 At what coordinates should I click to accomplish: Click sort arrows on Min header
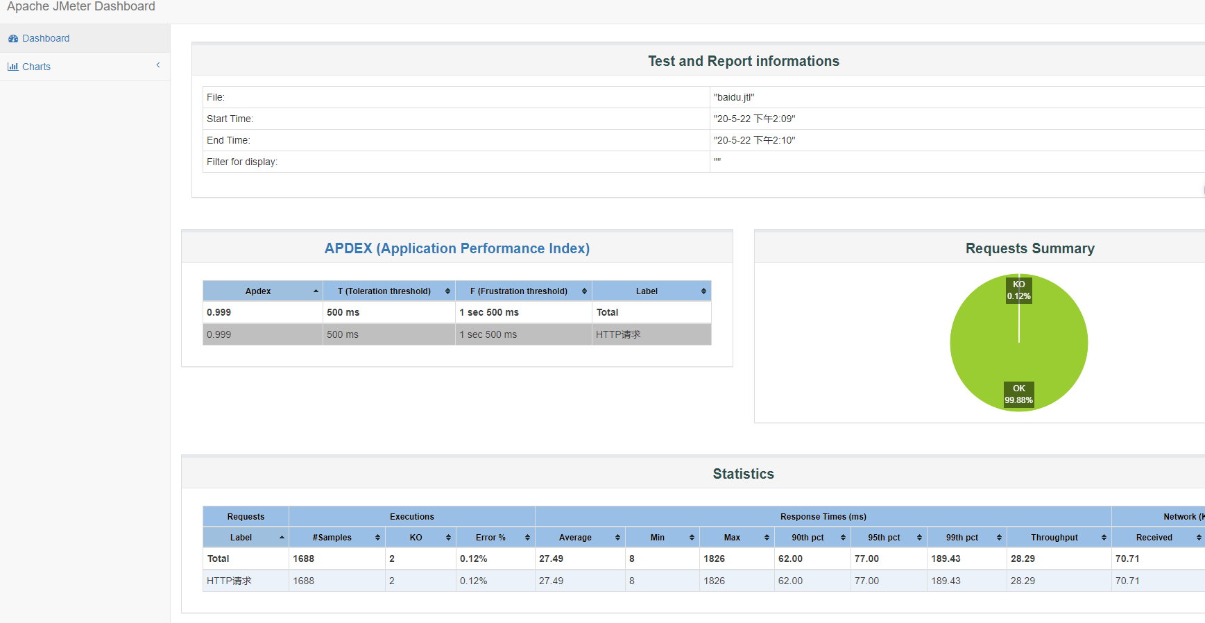tap(692, 538)
